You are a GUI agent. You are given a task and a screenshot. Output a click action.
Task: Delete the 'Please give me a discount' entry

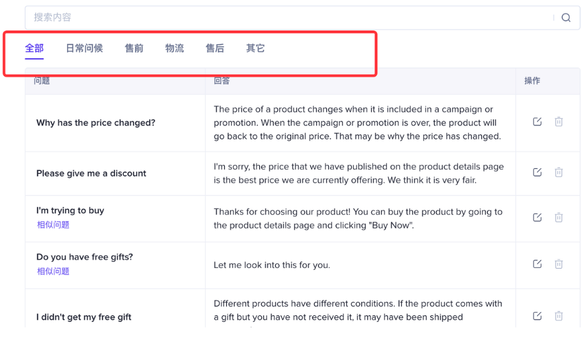pos(559,172)
